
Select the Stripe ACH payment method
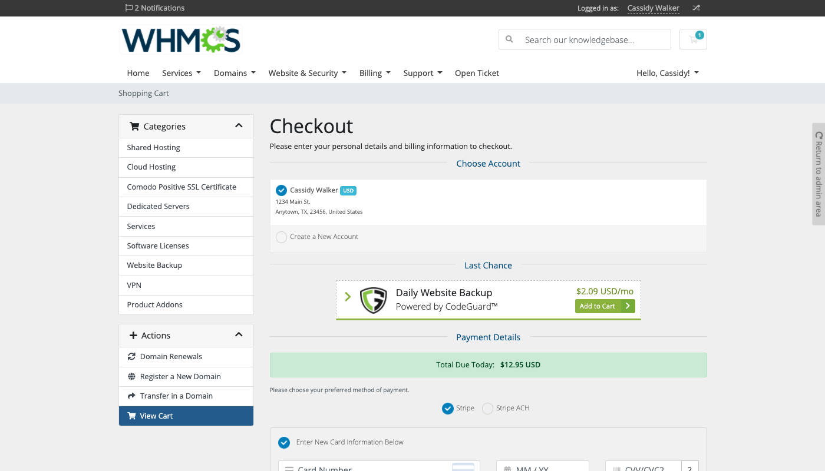(x=487, y=409)
